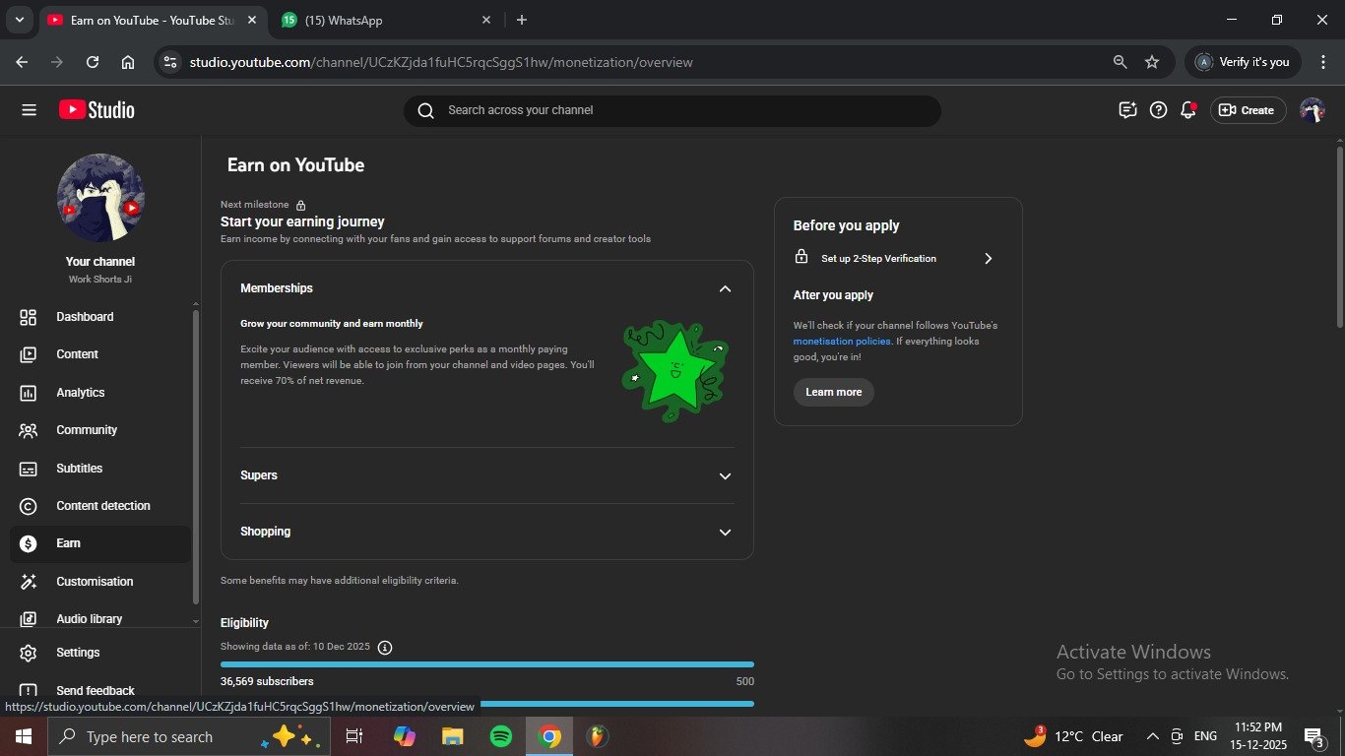Image resolution: width=1345 pixels, height=756 pixels.
Task: Click the notifications bell icon
Action: [1188, 110]
